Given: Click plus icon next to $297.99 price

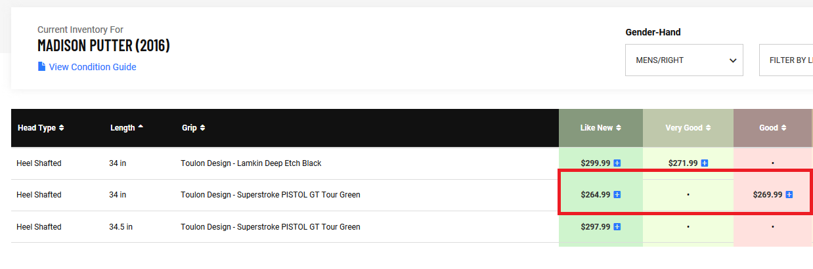Looking at the screenshot, I should pos(617,227).
